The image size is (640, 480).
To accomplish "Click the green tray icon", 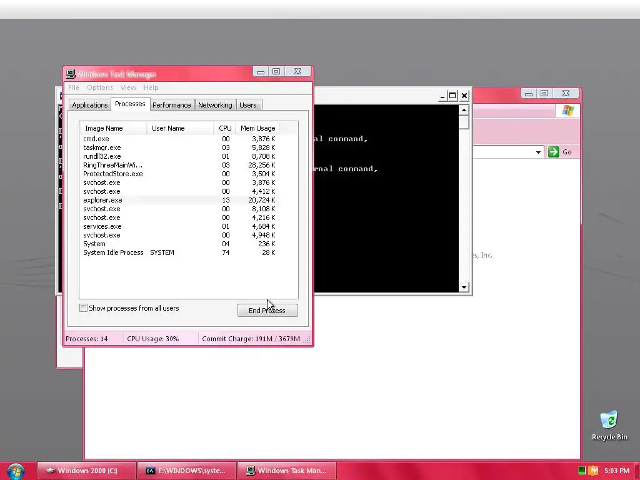I will 582,470.
